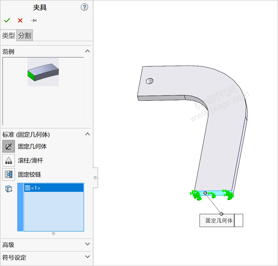Select the 固定铰链 hinge icon
The height and width of the screenshot is (266, 278).
click(x=8, y=174)
